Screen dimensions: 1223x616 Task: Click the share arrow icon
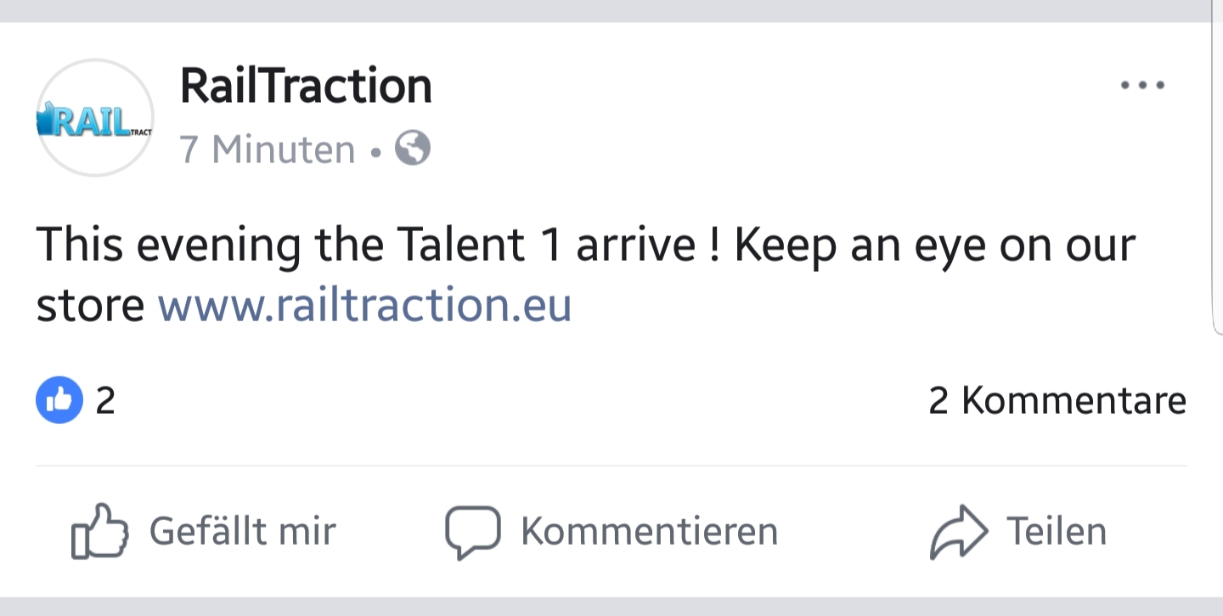point(959,532)
